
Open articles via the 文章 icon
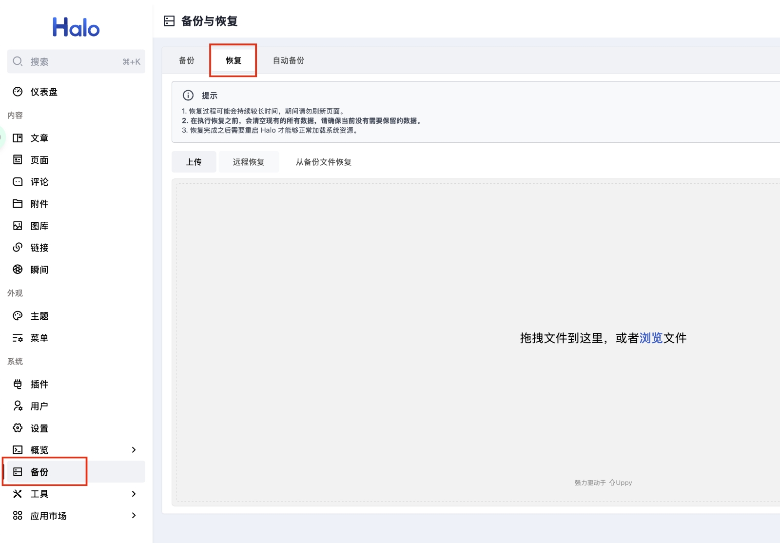18,138
